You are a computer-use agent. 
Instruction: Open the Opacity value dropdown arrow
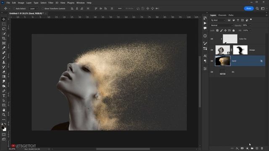click(250, 25)
